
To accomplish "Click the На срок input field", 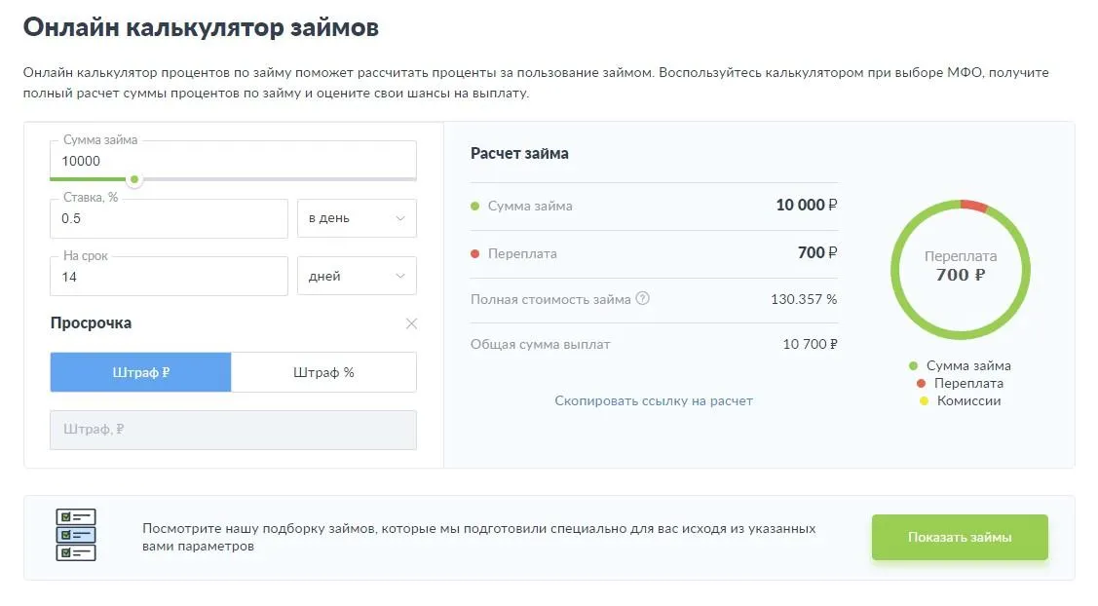I will tap(169, 277).
